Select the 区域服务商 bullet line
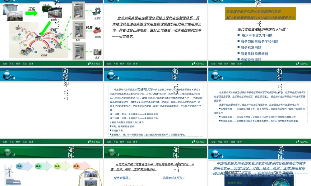Image resolution: width=311 pixels, height=186 pixels. coord(259,111)
